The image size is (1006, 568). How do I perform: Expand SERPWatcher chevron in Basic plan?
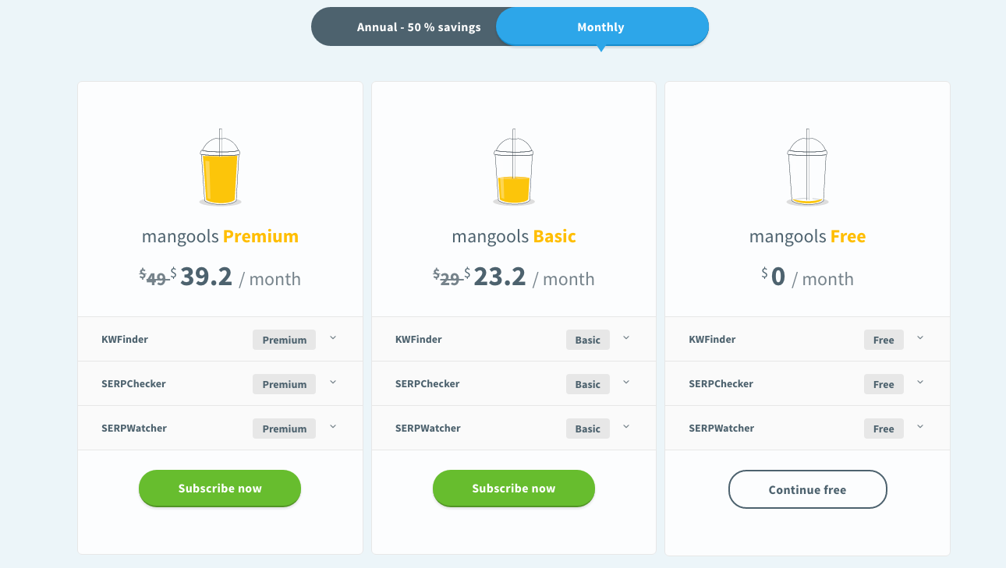(x=626, y=427)
